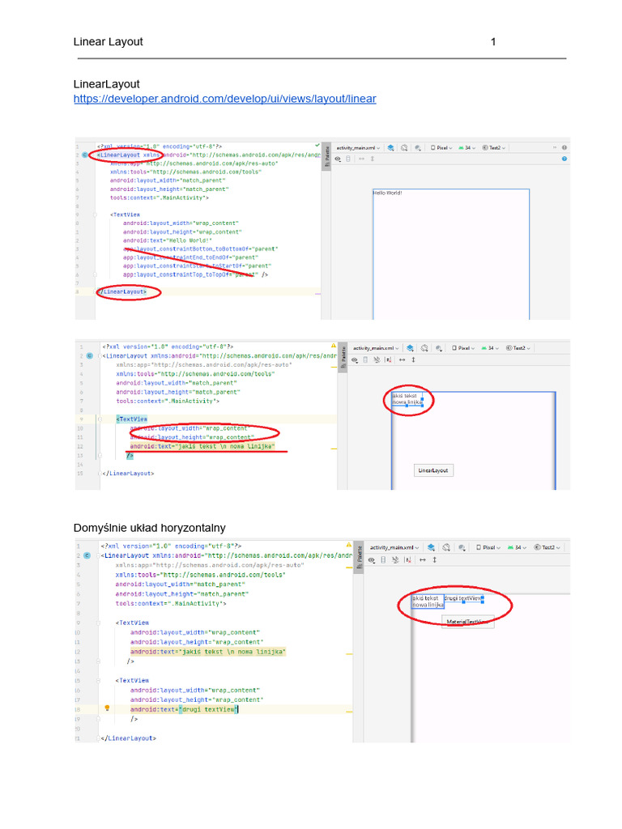Click MaterialTextView tooltip label in third preview

click(x=467, y=622)
